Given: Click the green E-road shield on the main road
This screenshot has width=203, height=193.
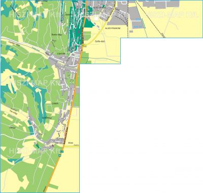Looking at the screenshot, I should tap(62, 151).
